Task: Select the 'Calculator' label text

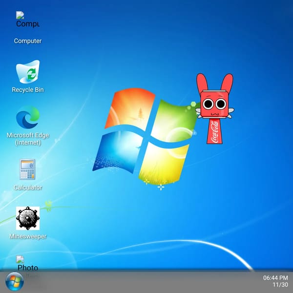Action: click(28, 188)
